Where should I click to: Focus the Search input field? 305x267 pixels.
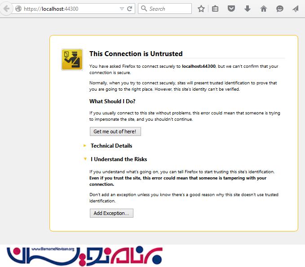[165, 9]
